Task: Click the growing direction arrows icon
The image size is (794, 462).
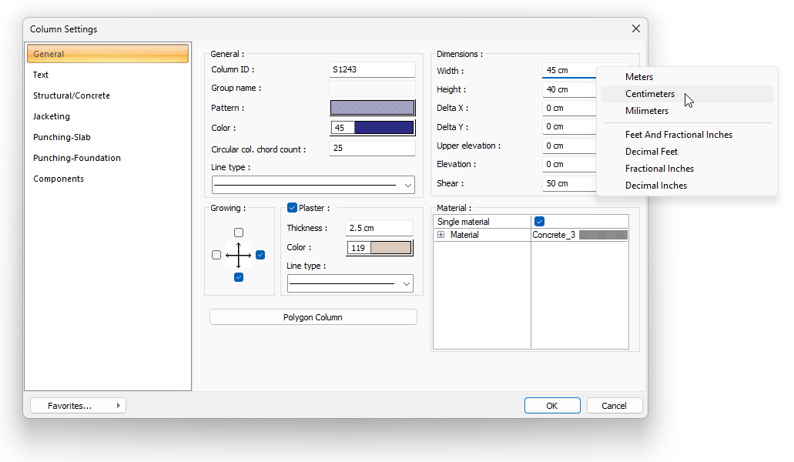Action: (x=239, y=255)
